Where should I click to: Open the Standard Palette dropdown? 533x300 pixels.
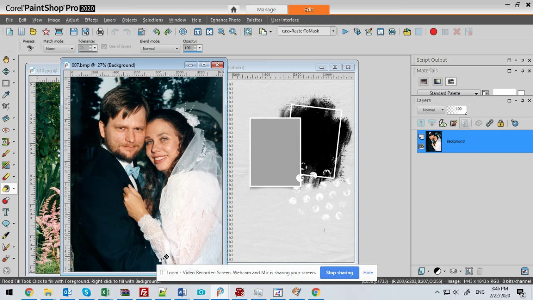pos(448,93)
